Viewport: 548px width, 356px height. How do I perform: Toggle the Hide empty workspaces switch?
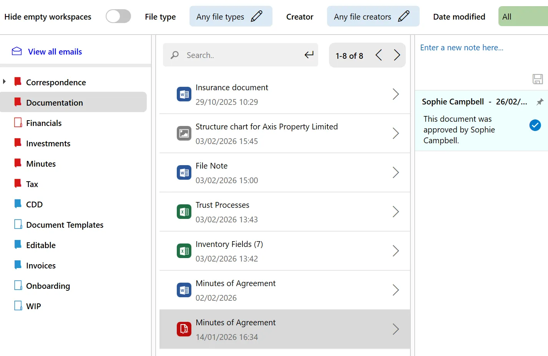coord(118,16)
